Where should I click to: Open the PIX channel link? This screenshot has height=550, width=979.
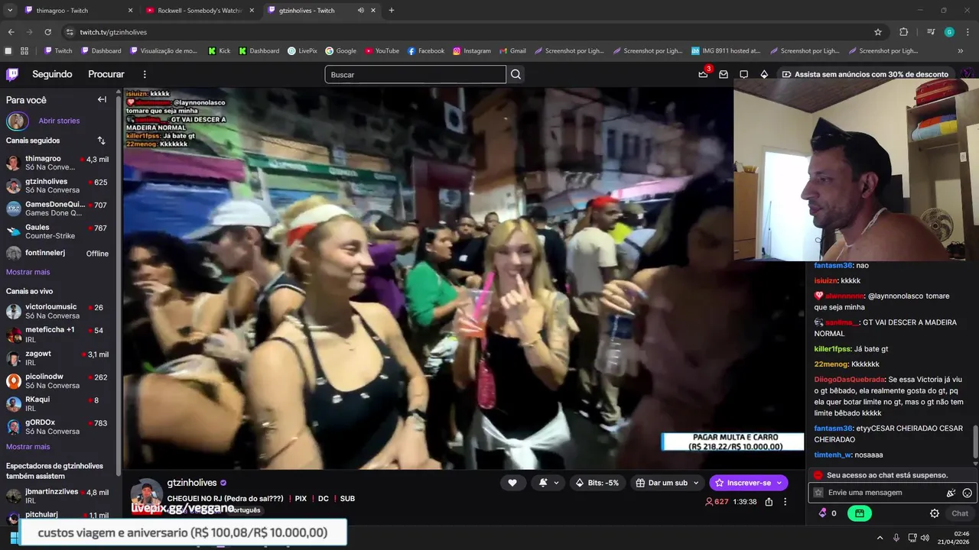tap(301, 499)
